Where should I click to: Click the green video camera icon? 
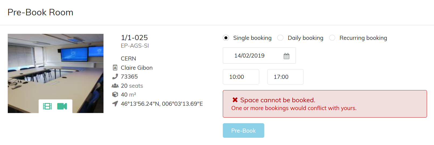click(x=62, y=106)
